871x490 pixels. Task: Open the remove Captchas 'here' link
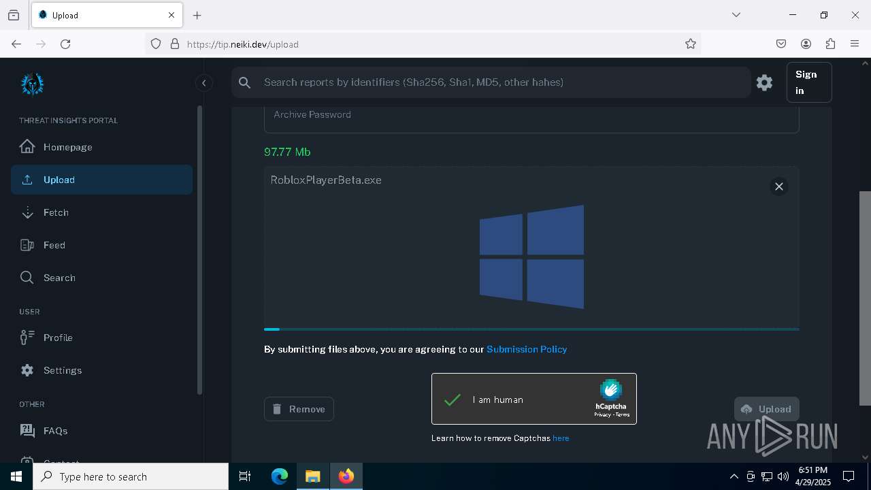pos(561,438)
